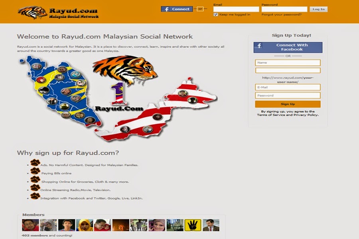359x239 pixels.
Task: Click the paw icon beside Online Streaming Radio
Action: [x=35, y=188]
